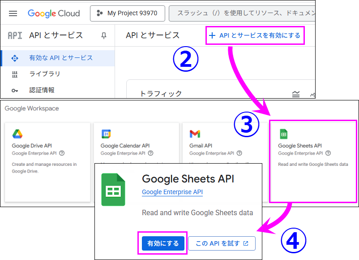Open help for Gmail API enterprise label

tap(239, 153)
